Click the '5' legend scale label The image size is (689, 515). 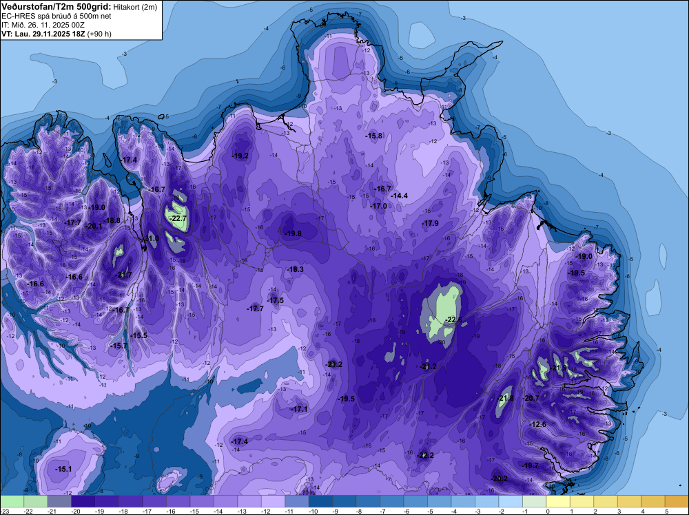[x=666, y=512]
